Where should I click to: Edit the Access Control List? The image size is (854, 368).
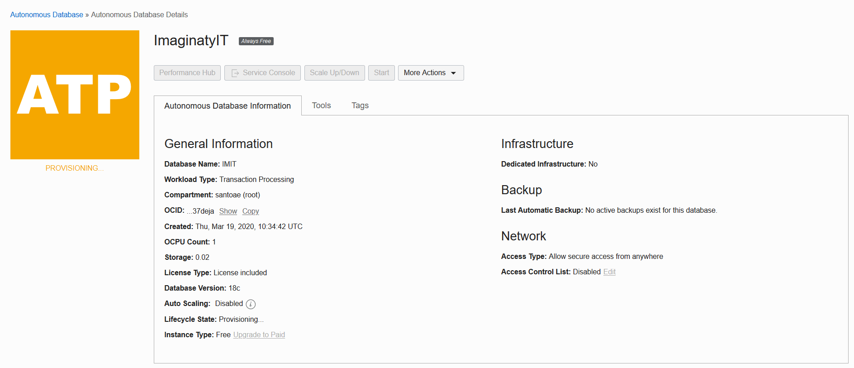(609, 272)
